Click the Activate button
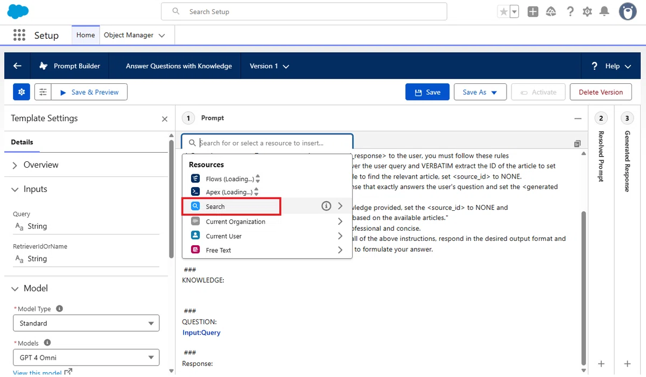 coord(538,92)
